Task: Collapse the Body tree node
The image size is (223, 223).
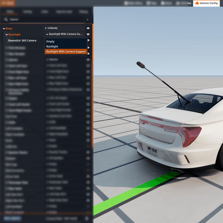Action: pyautogui.click(x=4, y=29)
